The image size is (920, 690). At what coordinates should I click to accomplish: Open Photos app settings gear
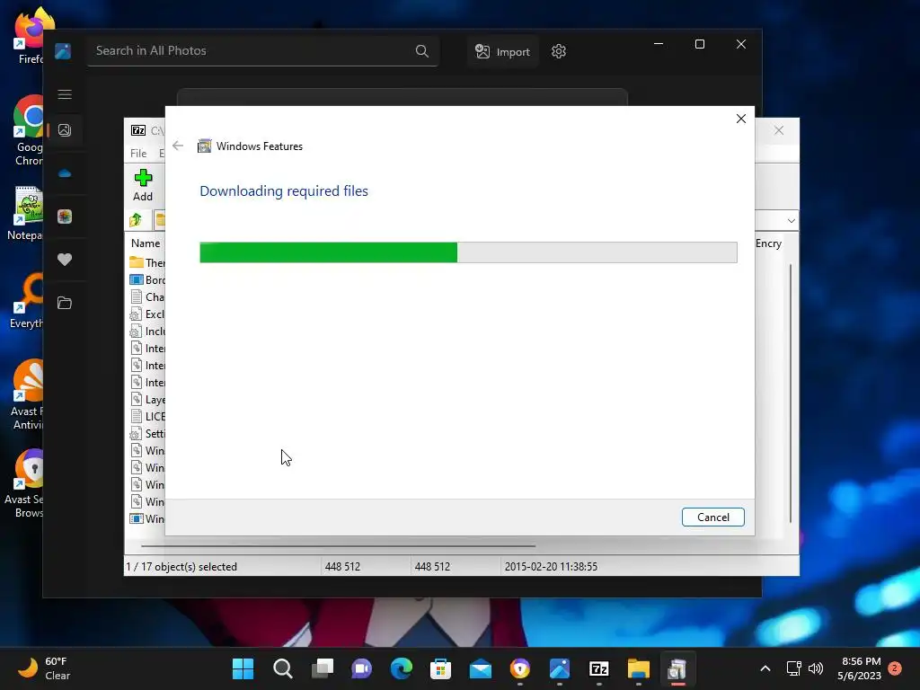(559, 51)
